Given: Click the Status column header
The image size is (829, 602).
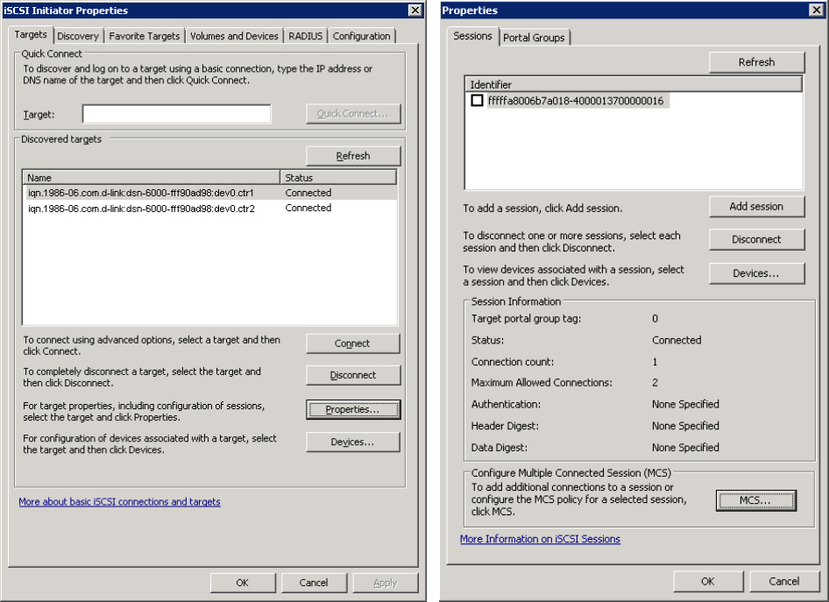Looking at the screenshot, I should click(338, 178).
